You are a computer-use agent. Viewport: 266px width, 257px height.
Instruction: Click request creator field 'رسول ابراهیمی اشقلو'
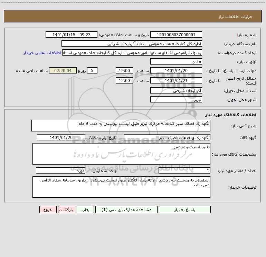132,52
